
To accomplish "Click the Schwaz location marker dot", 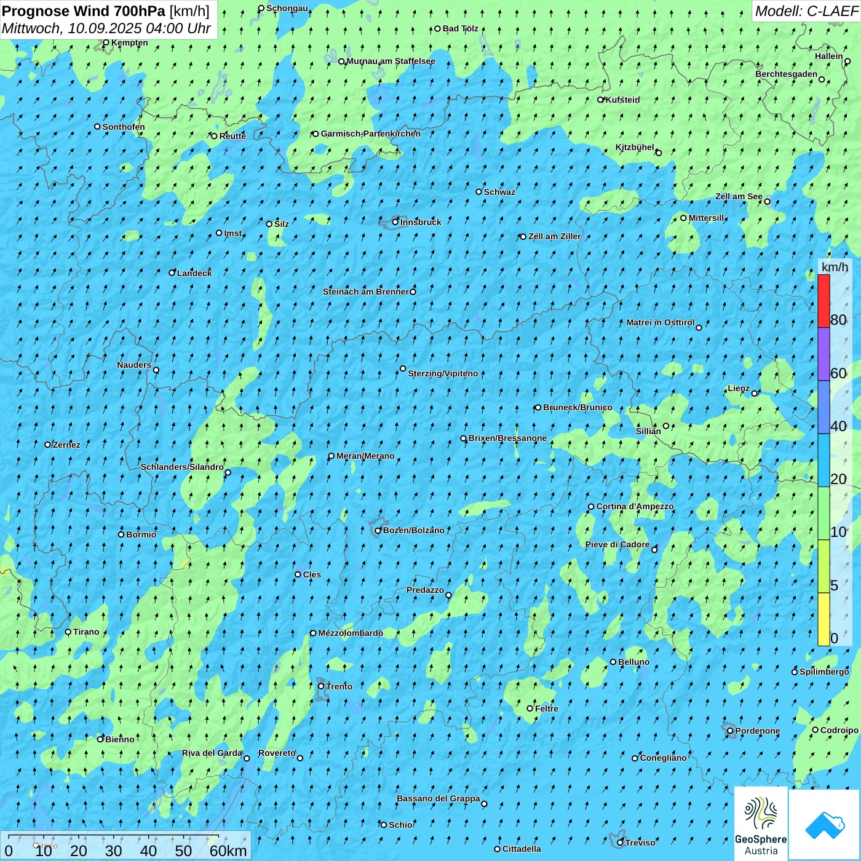I will coord(478,192).
